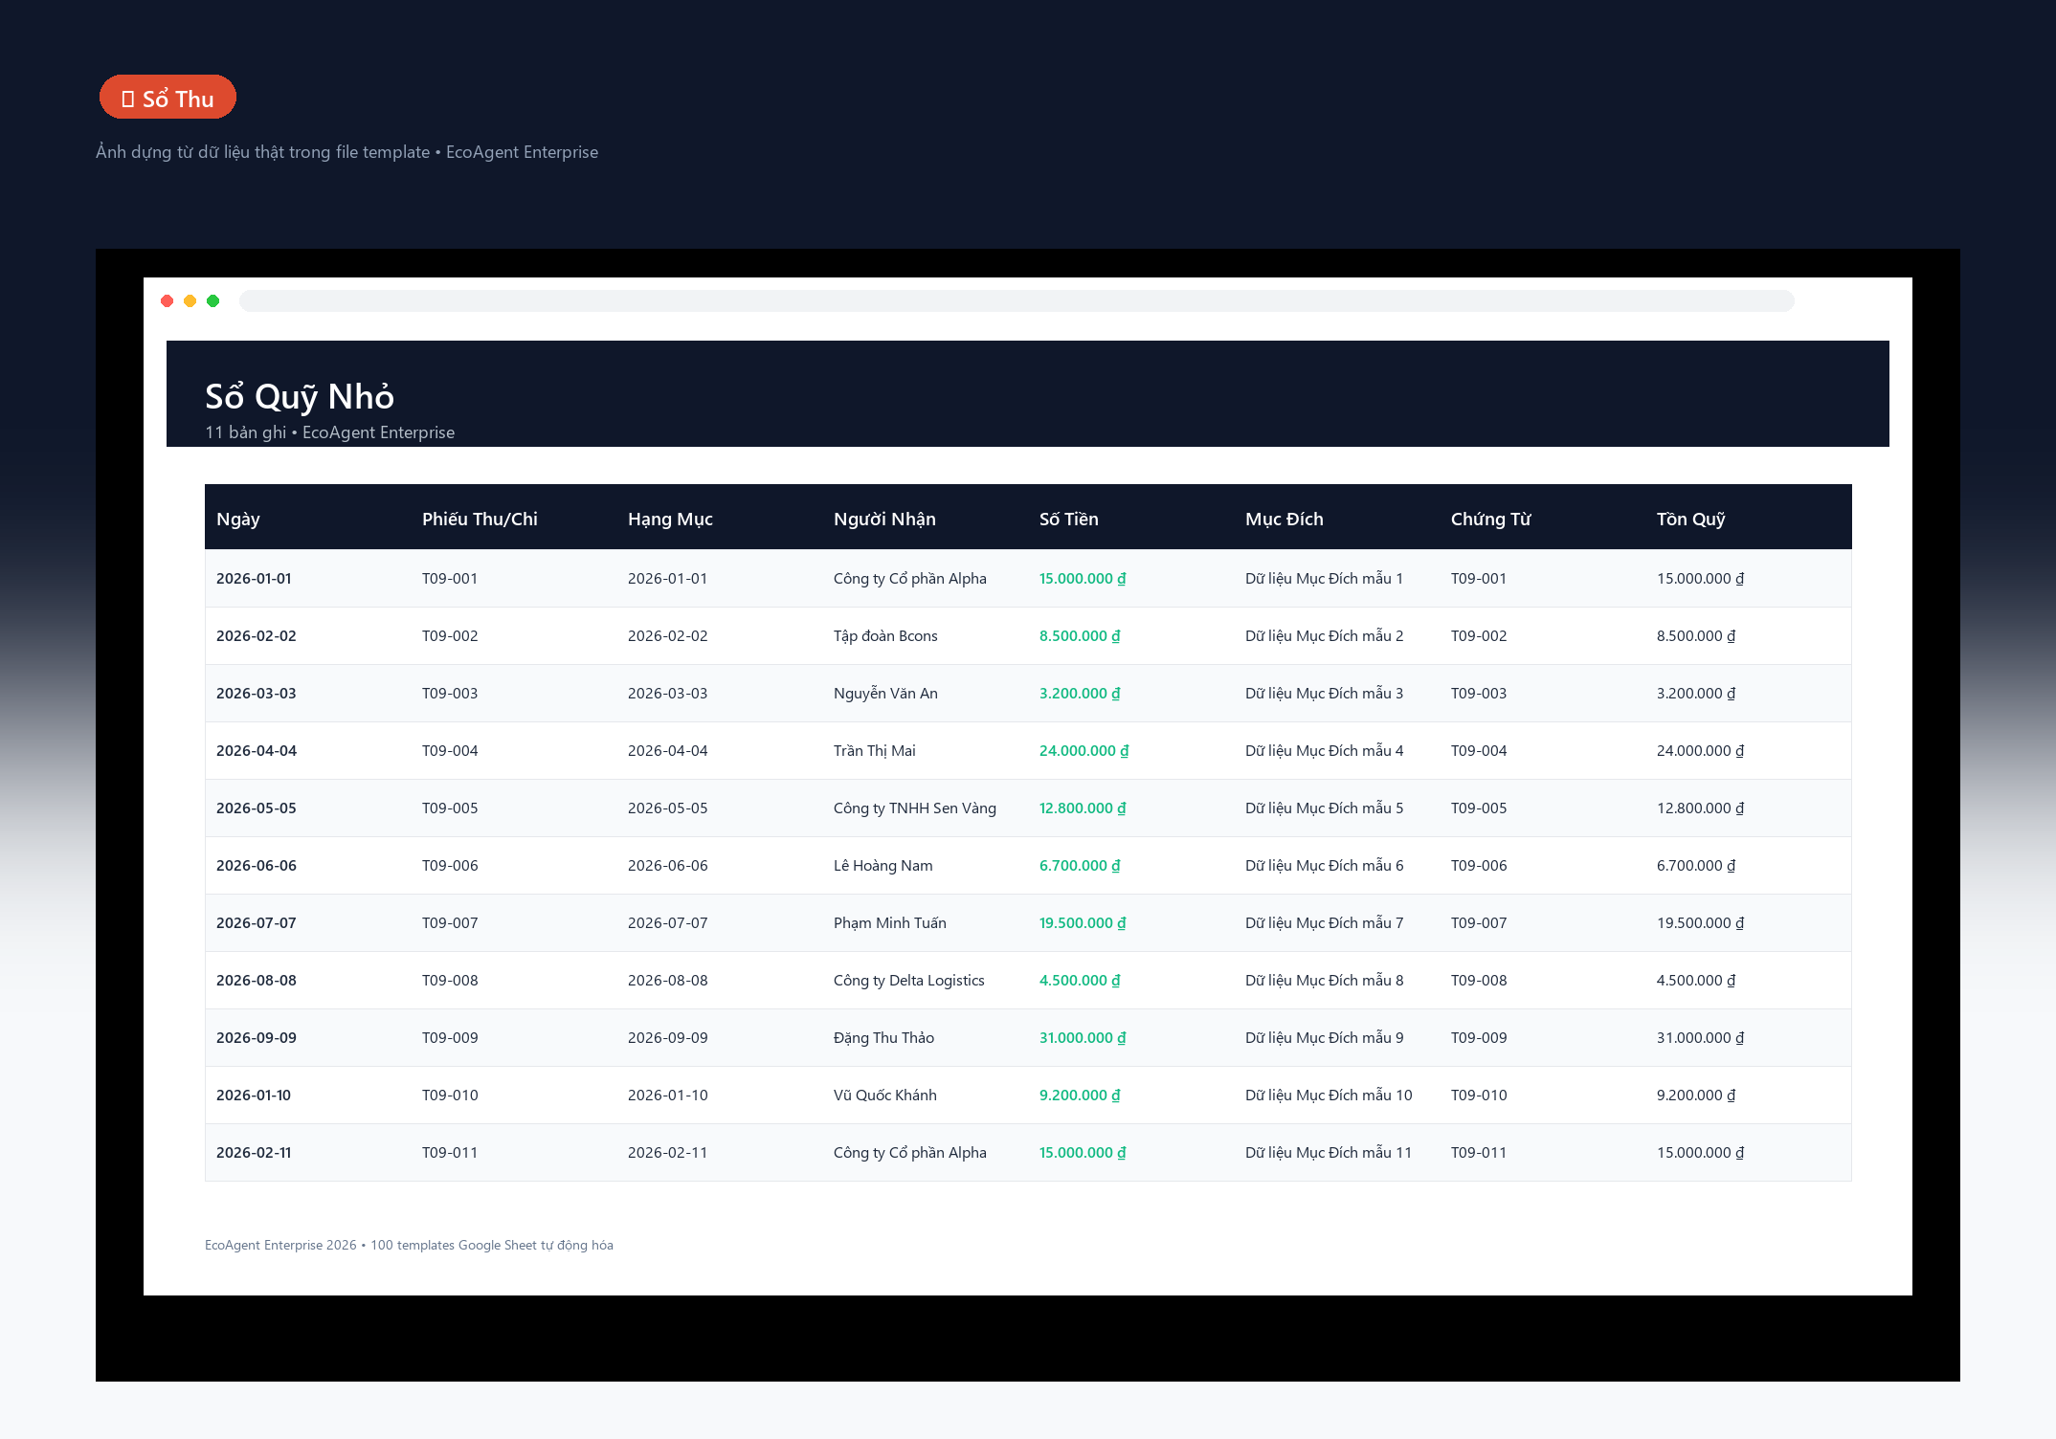Click the Người Nhận column header
Viewport: 2056px width, 1439px height.
(884, 519)
